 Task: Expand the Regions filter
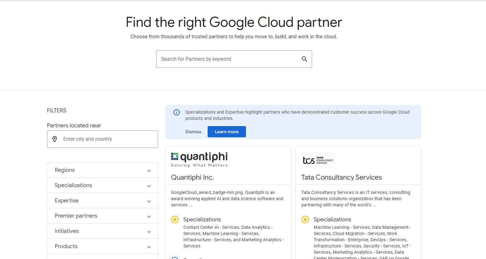[103, 170]
